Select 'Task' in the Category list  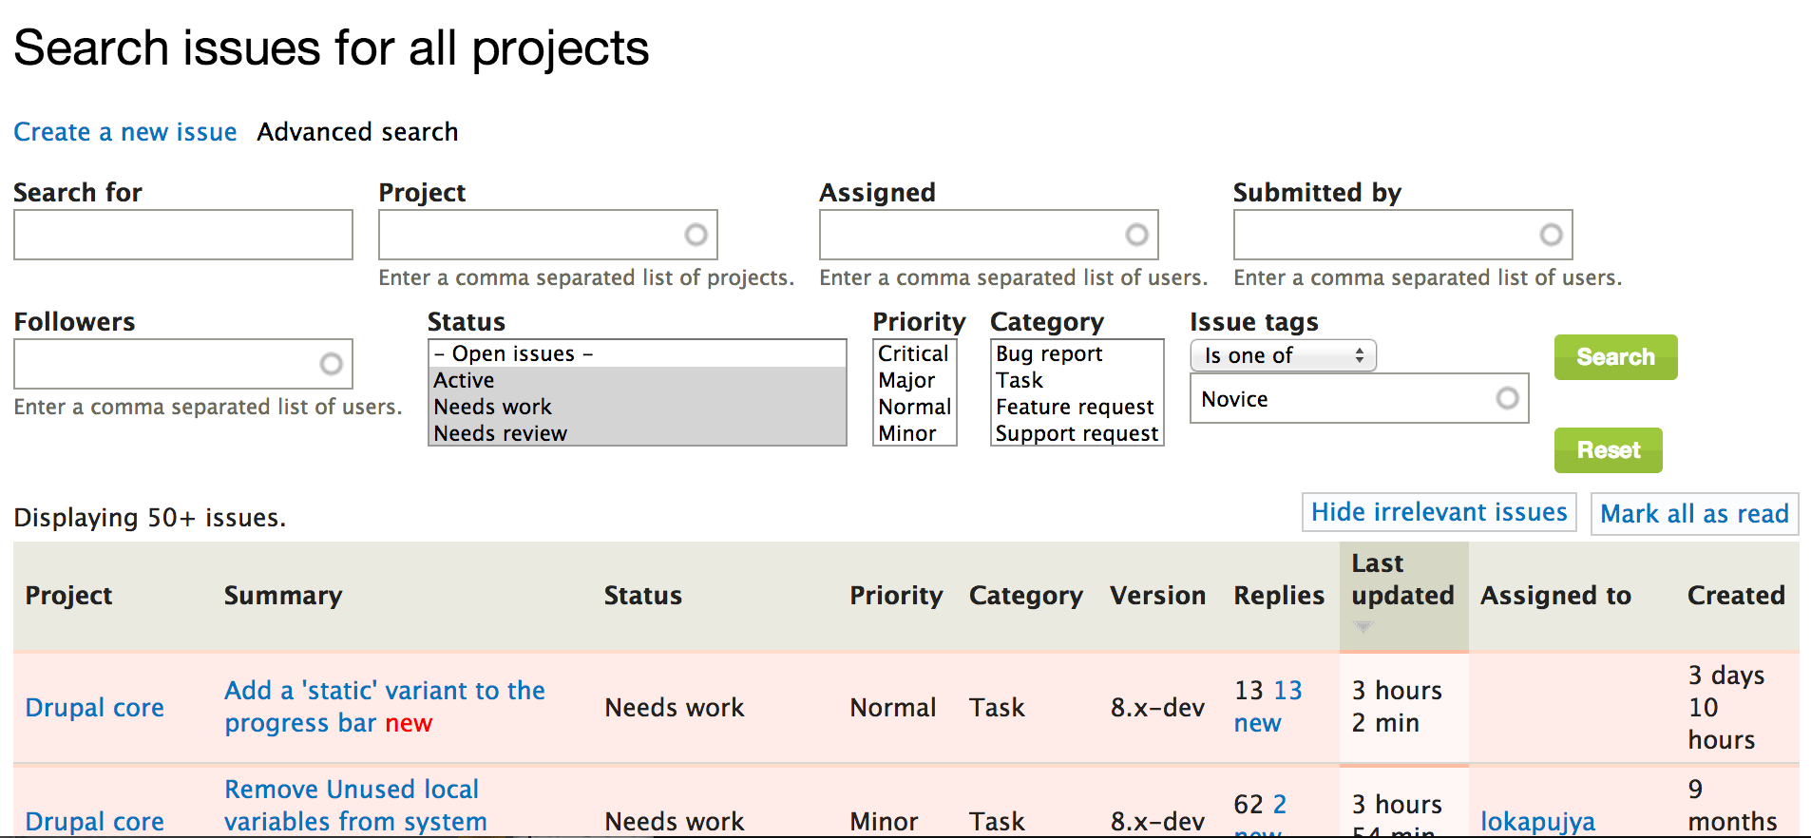click(x=1077, y=380)
